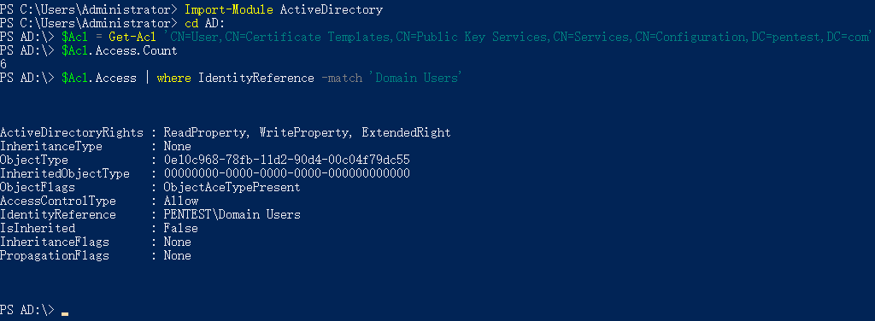875x321 pixels.
Task: Click the AccessControlType Allow value
Action: 181,201
